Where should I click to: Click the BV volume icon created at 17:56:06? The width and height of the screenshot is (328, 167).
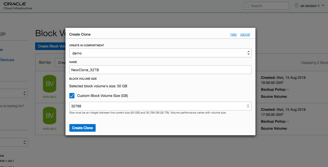50,116
